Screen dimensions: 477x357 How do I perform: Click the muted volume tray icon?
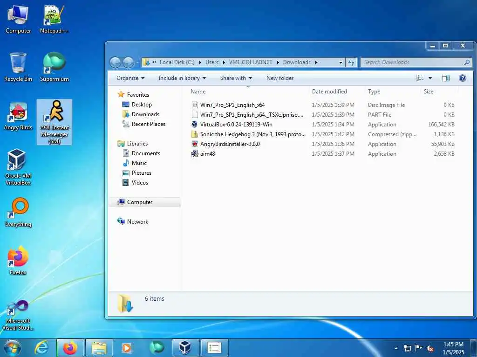[430, 349]
